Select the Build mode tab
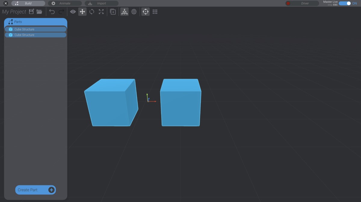The width and height of the screenshot is (361, 202). pos(28,3)
